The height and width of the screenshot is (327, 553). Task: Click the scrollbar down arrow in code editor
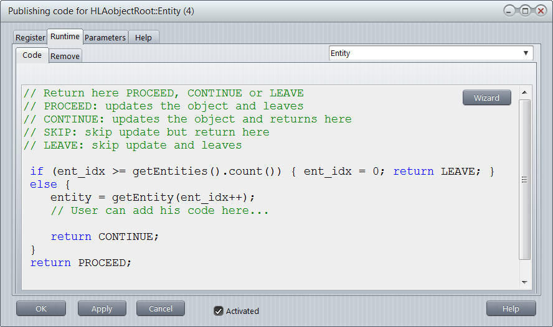click(525, 282)
